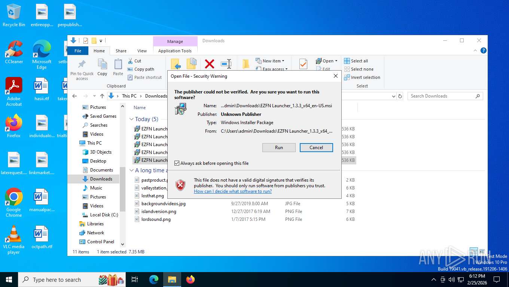This screenshot has height=287, width=509.
Task: Collapse the Today (5) group
Action: (x=131, y=119)
